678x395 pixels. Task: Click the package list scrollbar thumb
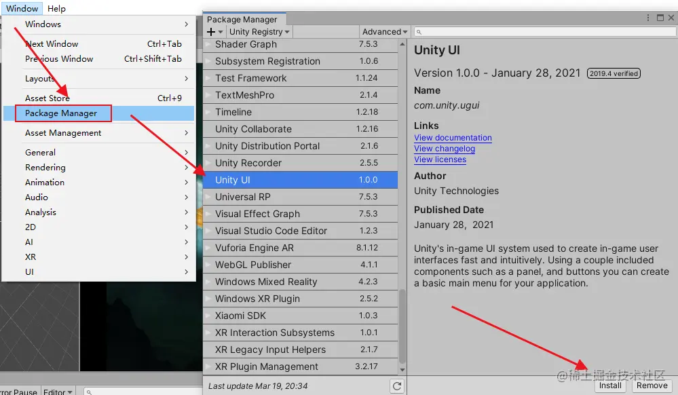[402, 326]
